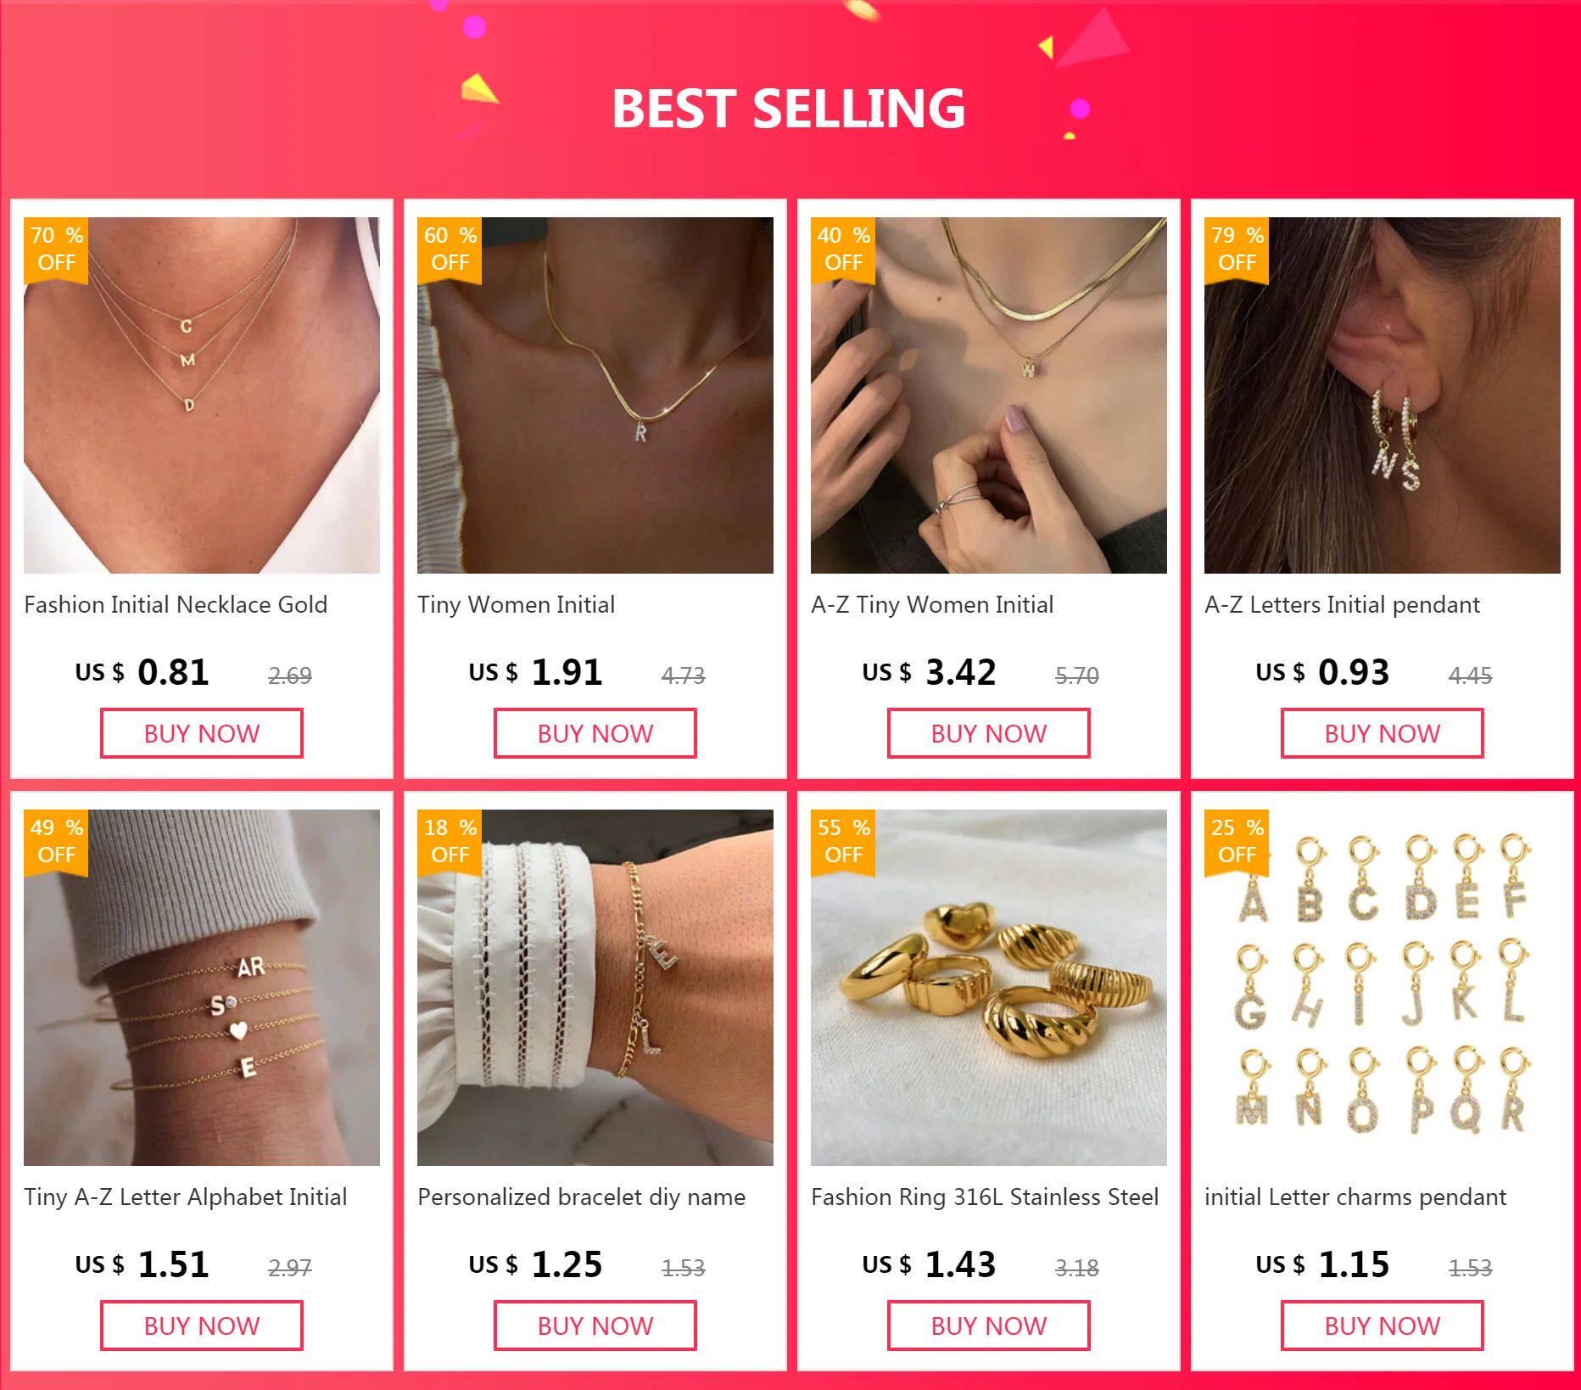1581x1390 pixels.
Task: Open the Fashion Initial Necklace Gold title link
Action: pyautogui.click(x=176, y=605)
